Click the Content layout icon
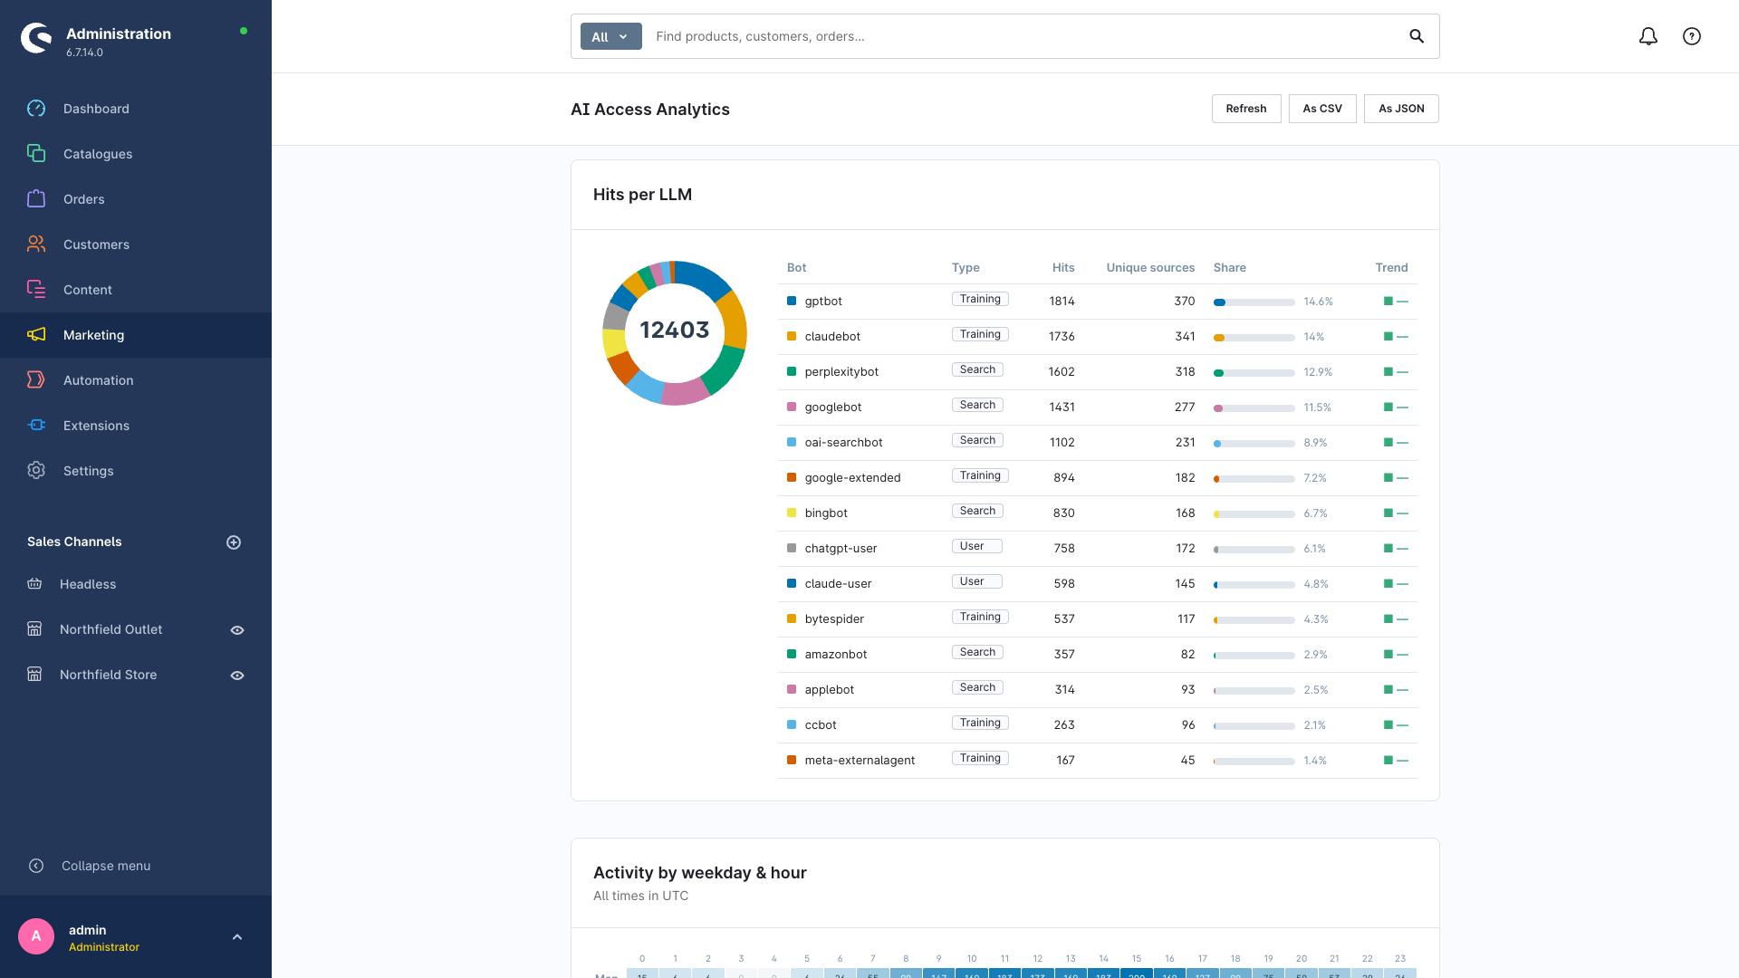Image resolution: width=1739 pixels, height=978 pixels. [x=36, y=290]
